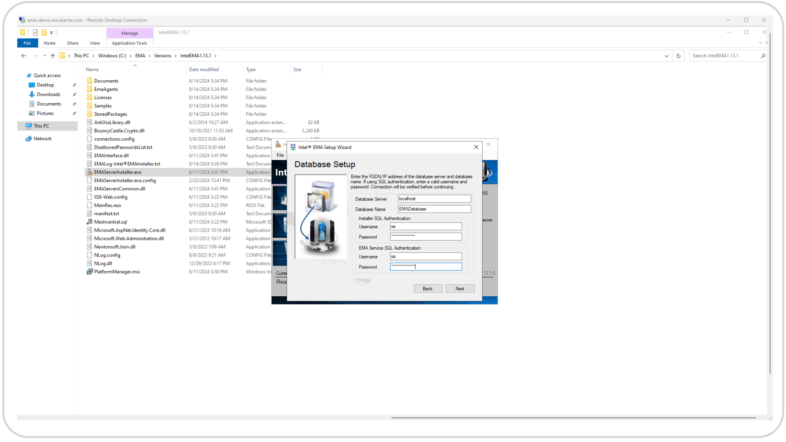Click the Next button in setup wizard
The image size is (786, 442).
(x=460, y=289)
